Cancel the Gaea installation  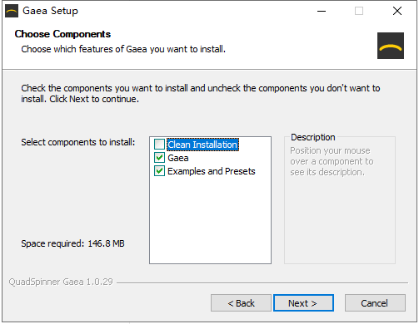(x=375, y=303)
